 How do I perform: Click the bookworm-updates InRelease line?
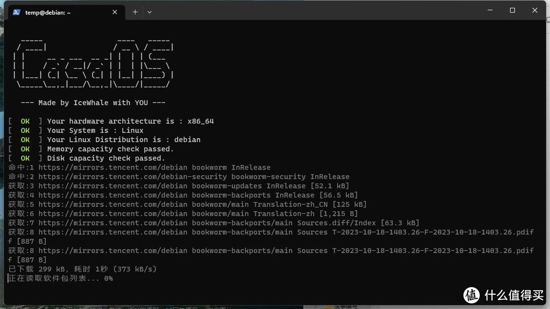tap(179, 186)
